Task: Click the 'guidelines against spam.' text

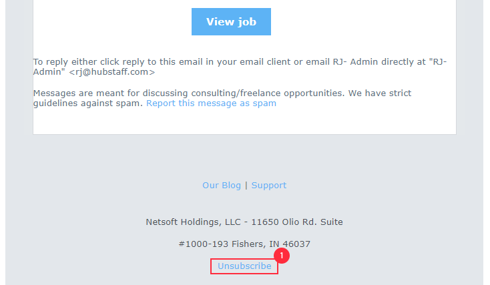Action: 88,103
